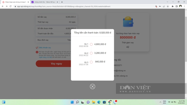Bookmark this page with the star icon
The width and height of the screenshot is (187, 105).
tap(168, 6)
